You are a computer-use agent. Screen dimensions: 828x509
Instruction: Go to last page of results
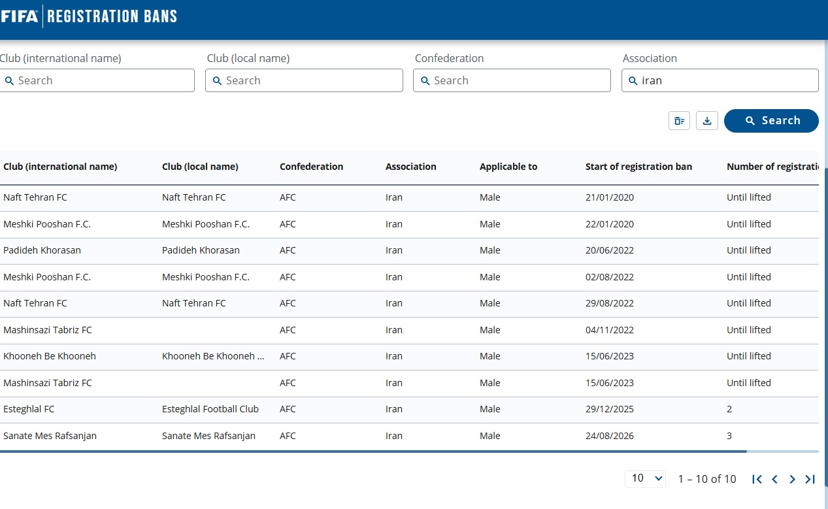point(810,479)
